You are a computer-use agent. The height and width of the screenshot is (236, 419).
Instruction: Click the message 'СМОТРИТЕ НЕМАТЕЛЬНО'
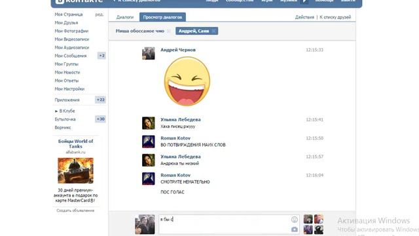185,182
